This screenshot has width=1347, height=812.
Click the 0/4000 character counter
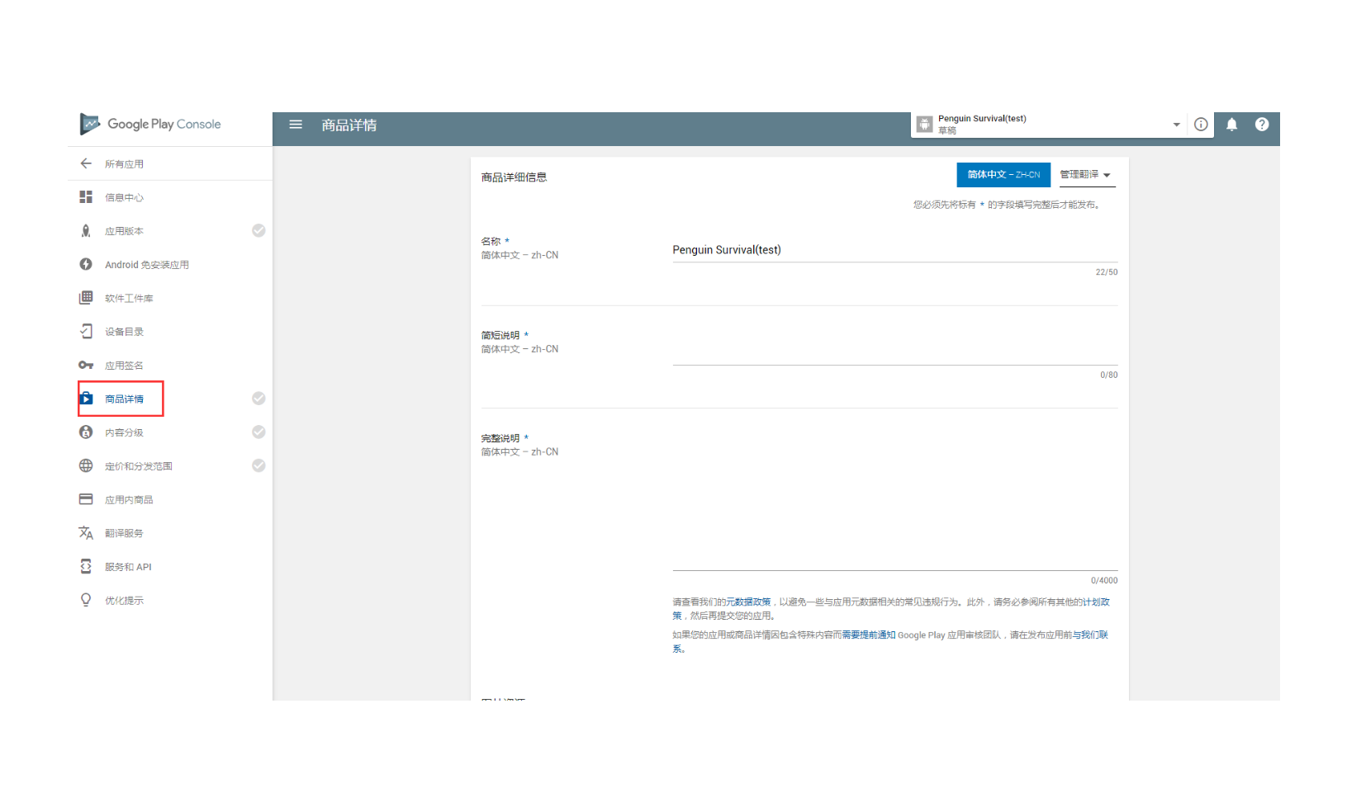point(1104,581)
